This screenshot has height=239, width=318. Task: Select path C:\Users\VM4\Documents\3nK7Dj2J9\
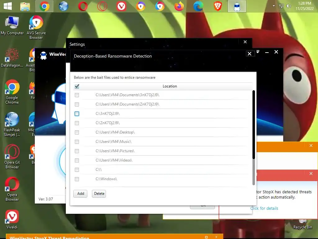click(x=127, y=95)
